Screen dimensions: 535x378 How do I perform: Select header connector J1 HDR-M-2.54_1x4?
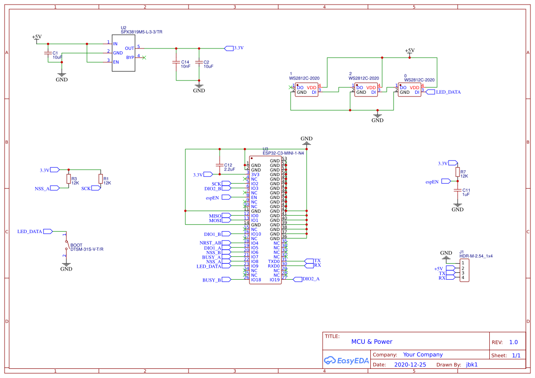[464, 270]
